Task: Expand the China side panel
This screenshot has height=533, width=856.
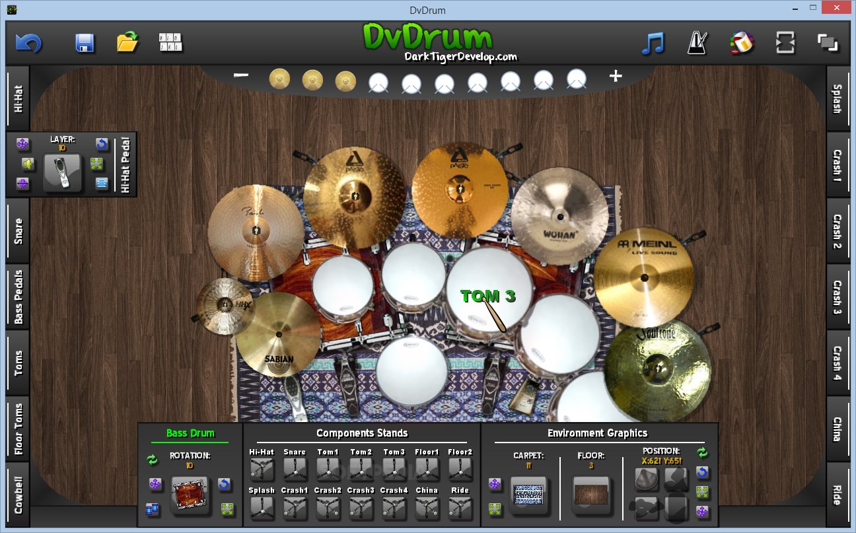Action: click(x=838, y=429)
